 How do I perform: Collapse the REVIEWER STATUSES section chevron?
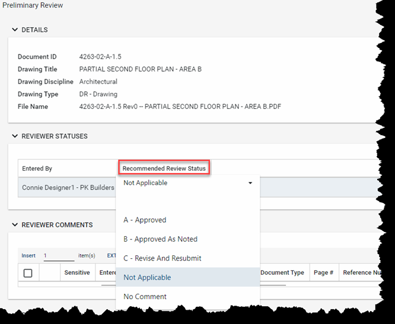tap(15, 136)
